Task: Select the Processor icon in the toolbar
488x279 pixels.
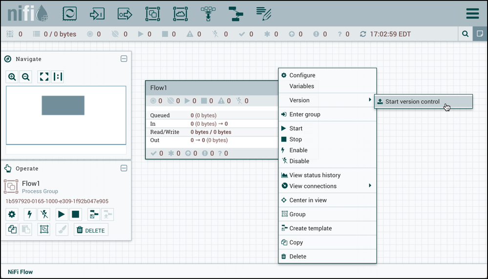Action: click(x=70, y=14)
